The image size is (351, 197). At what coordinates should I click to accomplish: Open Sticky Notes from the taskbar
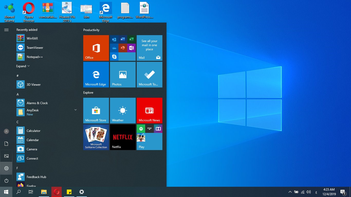(69, 192)
